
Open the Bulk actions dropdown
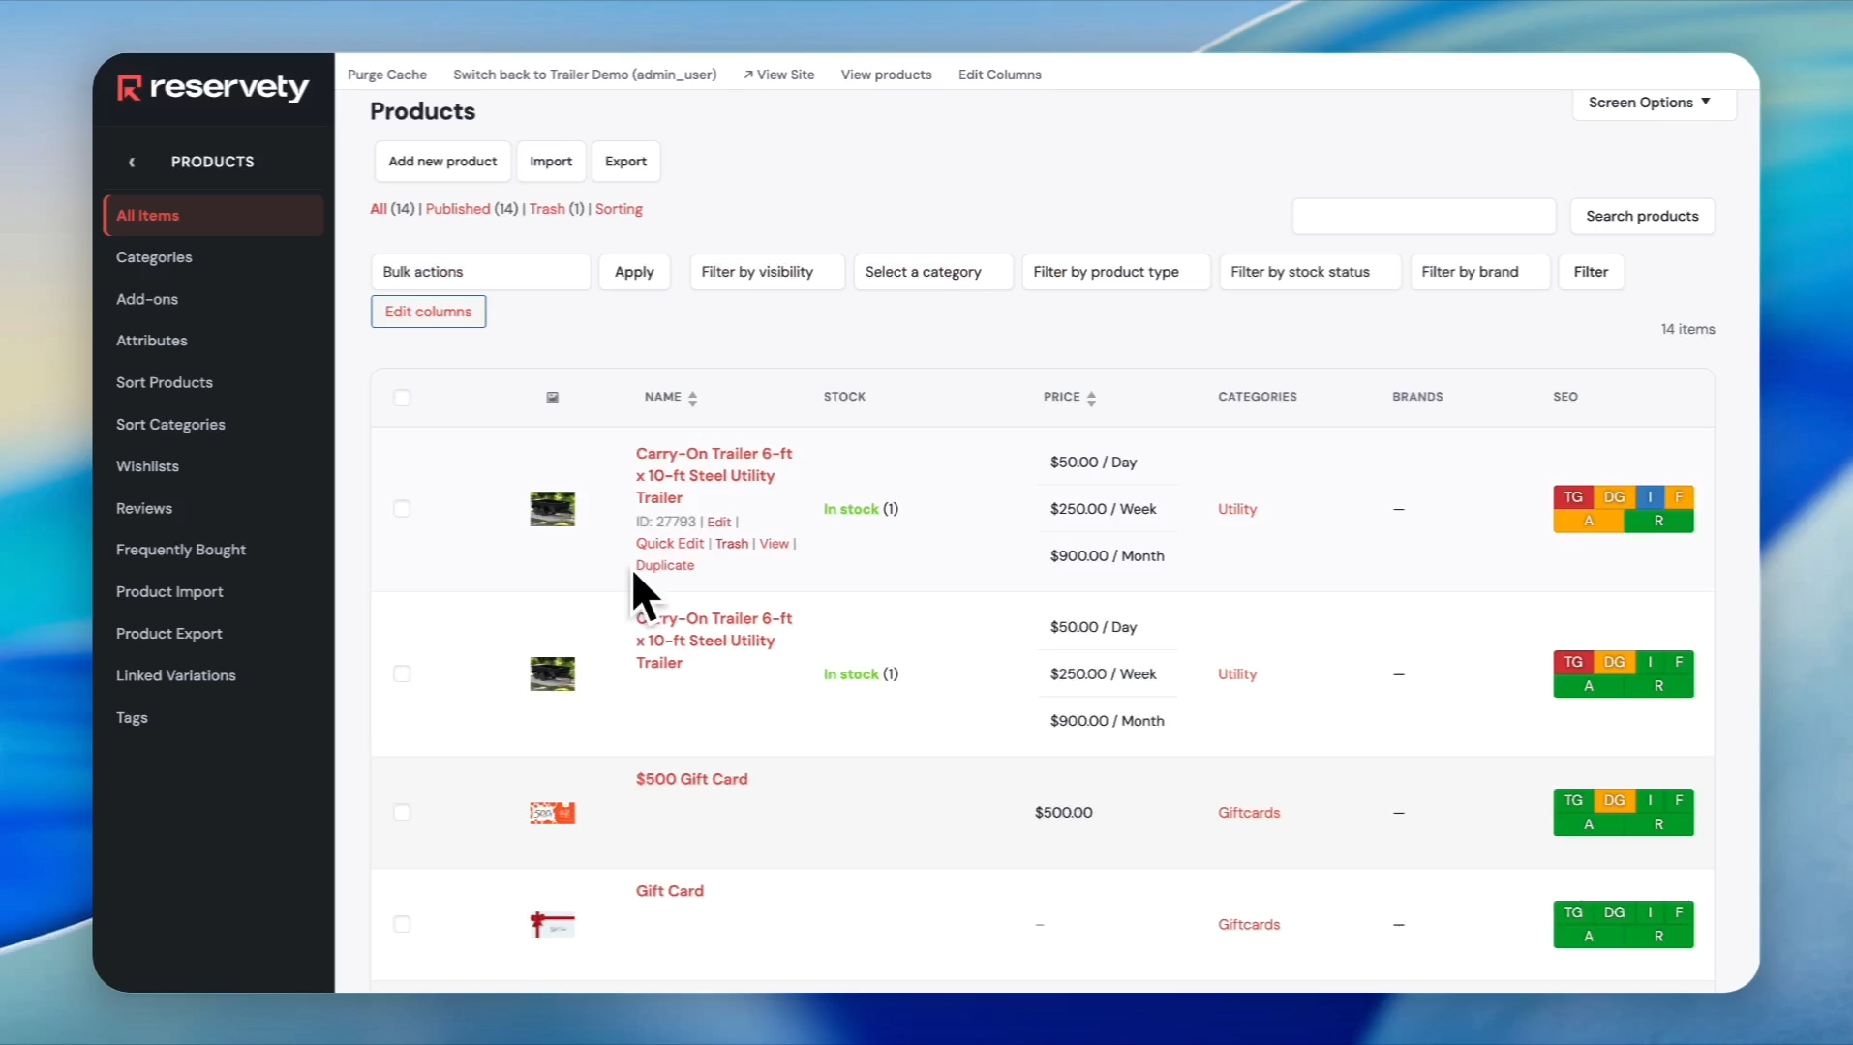point(480,272)
